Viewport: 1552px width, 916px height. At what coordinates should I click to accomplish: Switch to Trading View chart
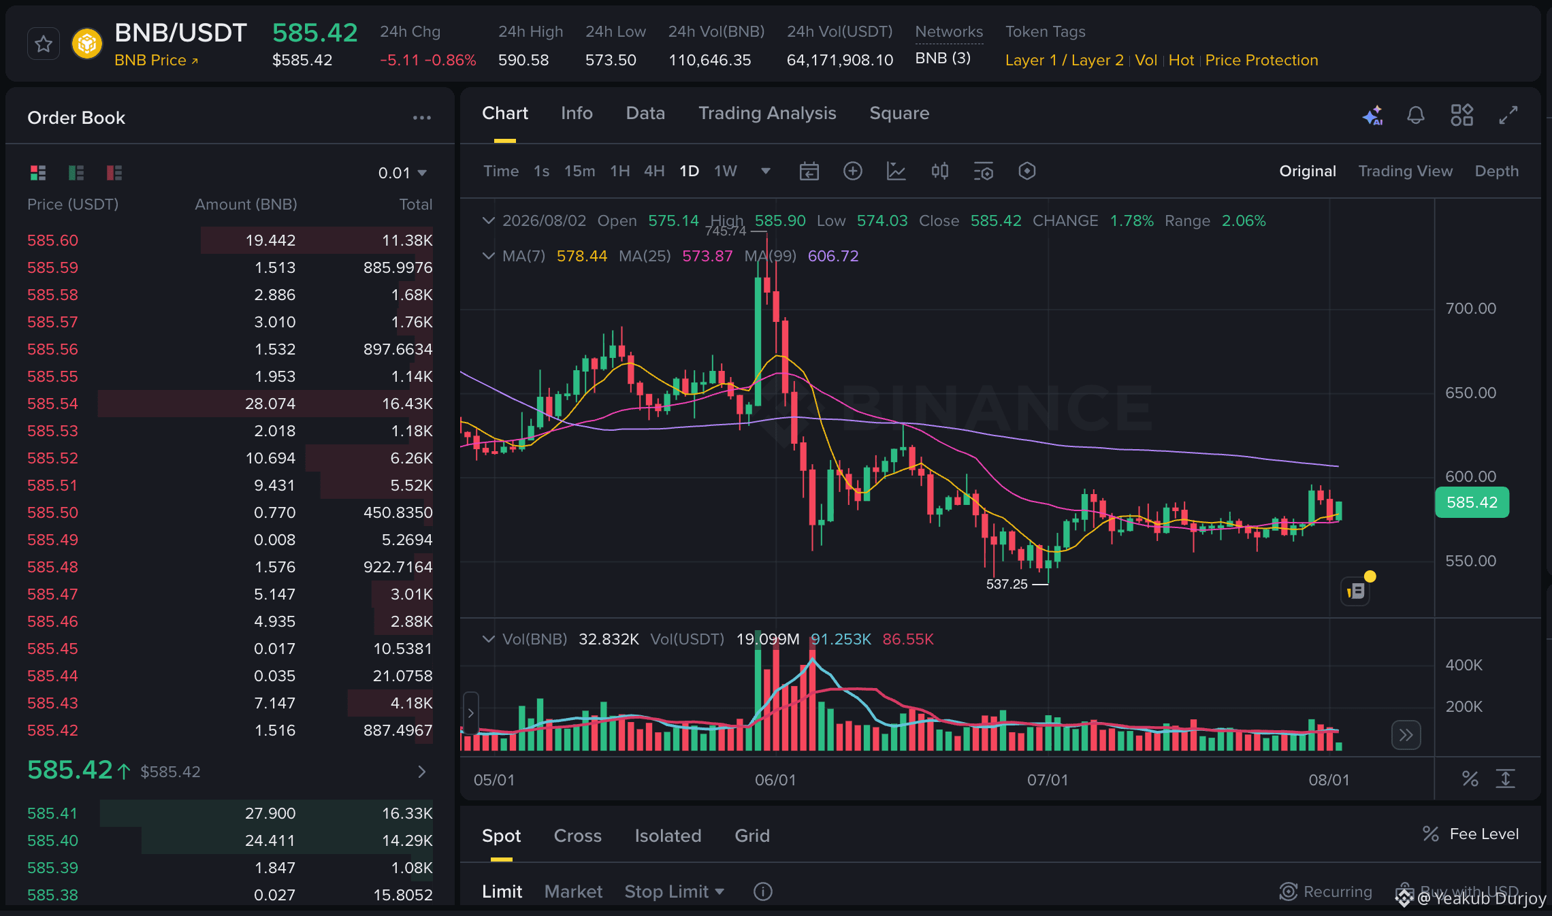[1406, 171]
